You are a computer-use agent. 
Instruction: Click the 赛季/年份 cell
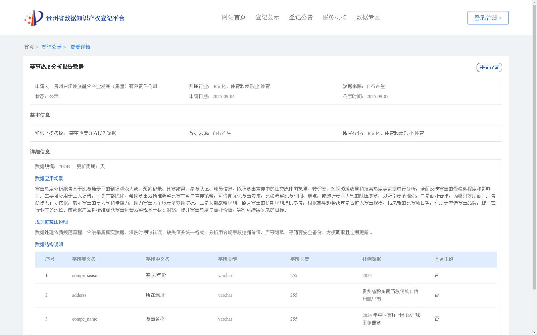156,275
